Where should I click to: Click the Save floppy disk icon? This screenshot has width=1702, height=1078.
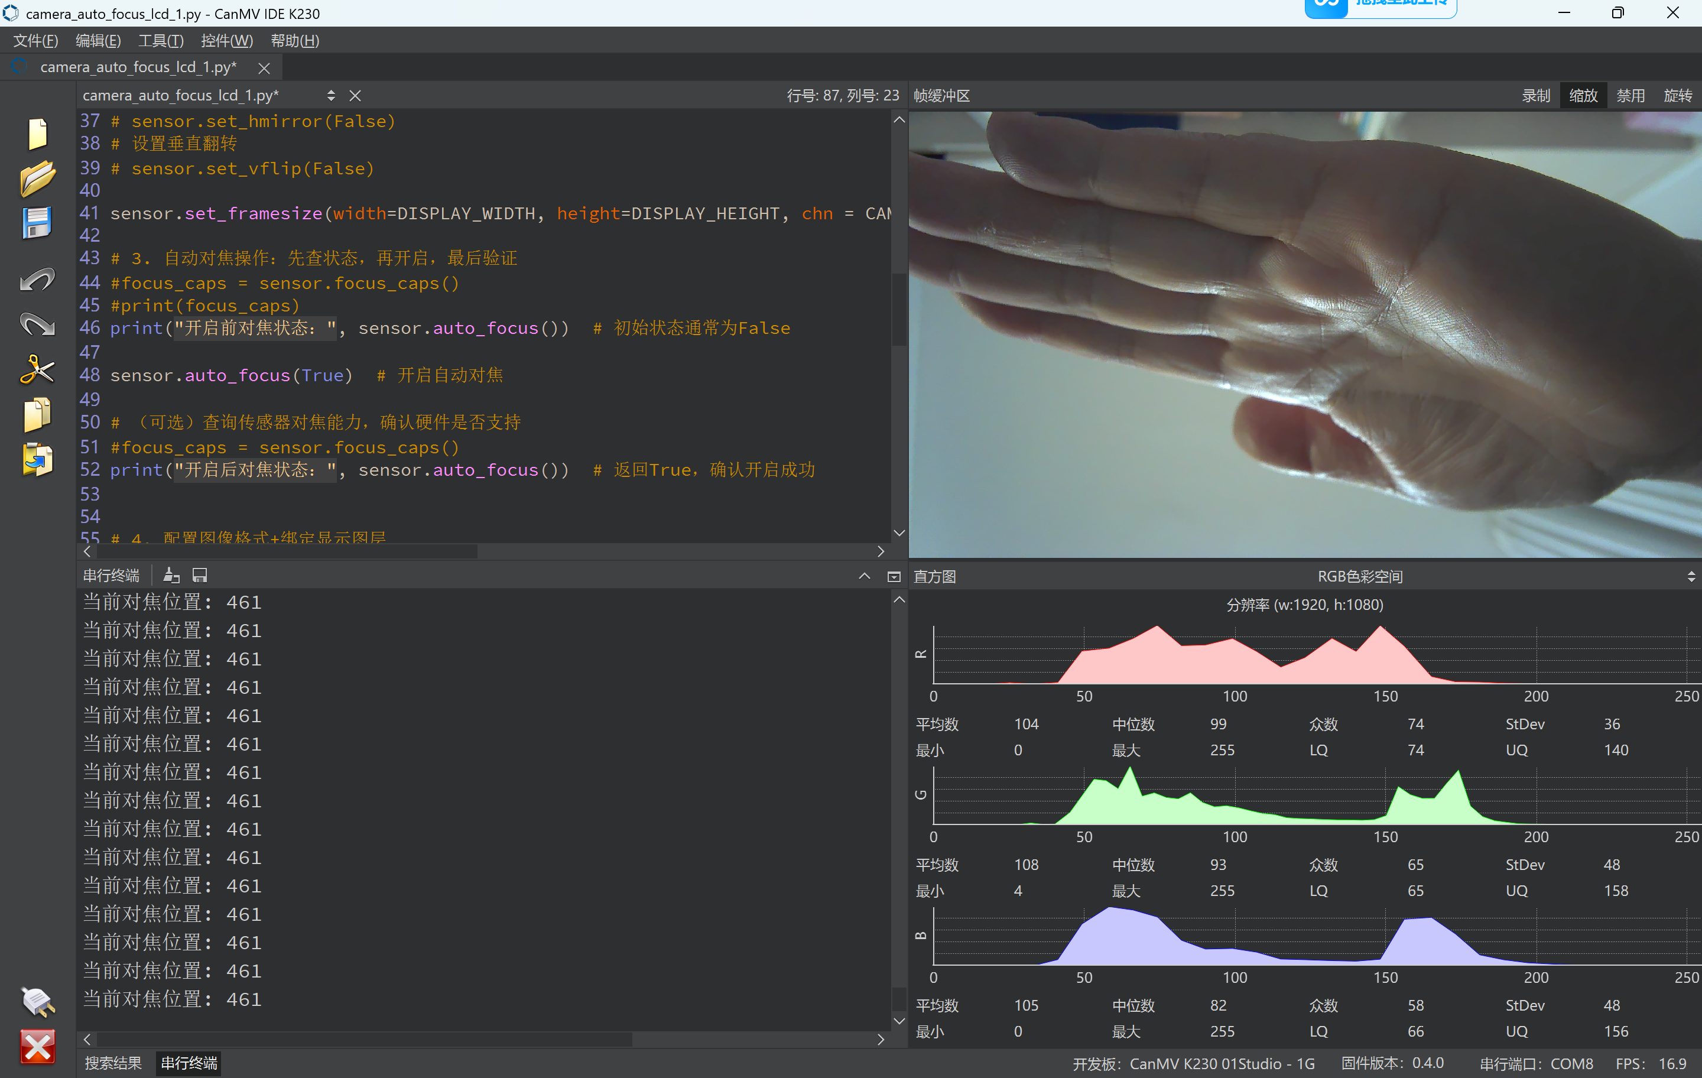(37, 223)
